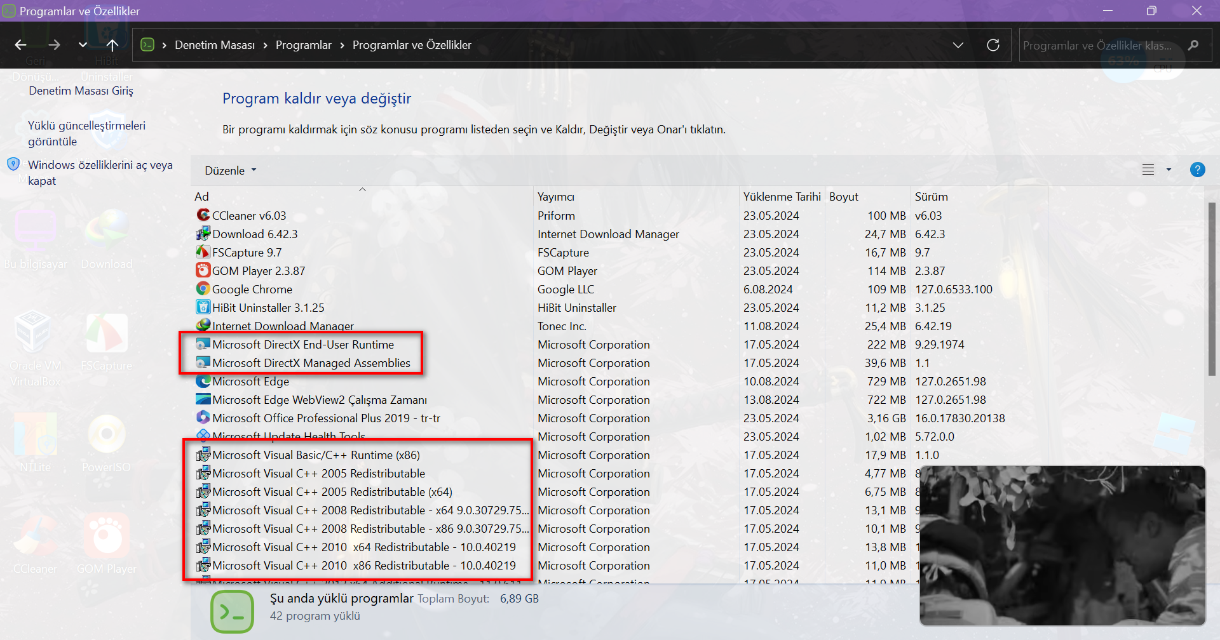This screenshot has height=640, width=1220.
Task: Click Microsoft Edge WebView2 Çalışma Zamanı icon
Action: (203, 399)
